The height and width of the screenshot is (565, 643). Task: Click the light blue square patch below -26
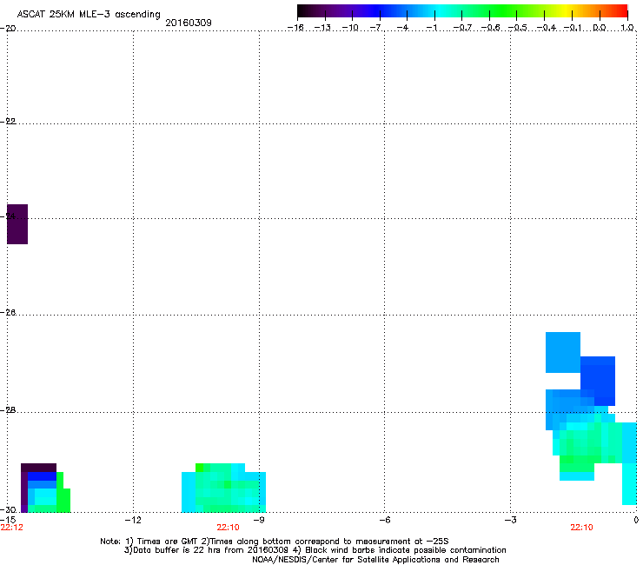click(563, 352)
